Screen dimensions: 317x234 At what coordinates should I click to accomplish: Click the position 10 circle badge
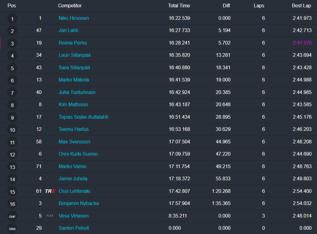12,130
